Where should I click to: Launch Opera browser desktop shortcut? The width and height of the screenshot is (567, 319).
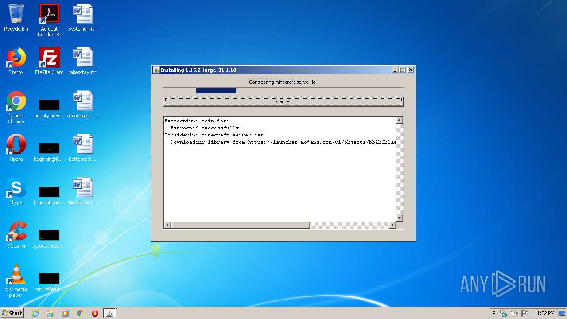[16, 148]
